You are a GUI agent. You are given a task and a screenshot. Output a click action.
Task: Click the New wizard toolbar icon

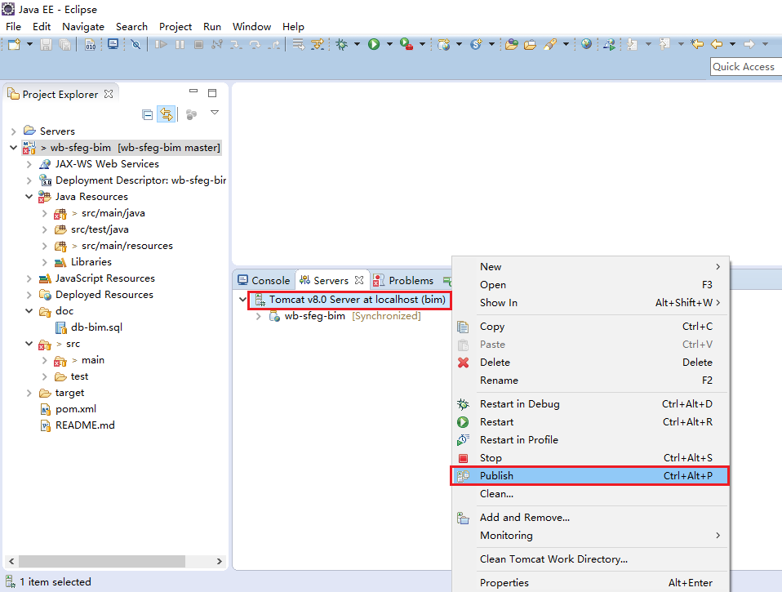point(14,44)
